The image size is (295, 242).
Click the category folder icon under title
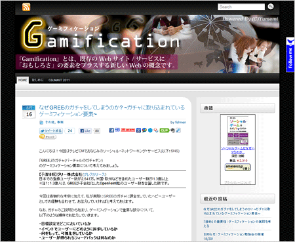point(41,123)
